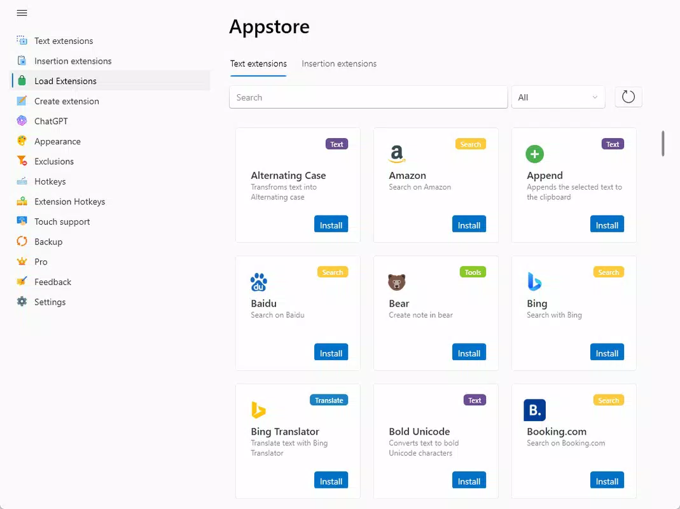Click the ChatGPT sidebar icon

(x=22, y=121)
